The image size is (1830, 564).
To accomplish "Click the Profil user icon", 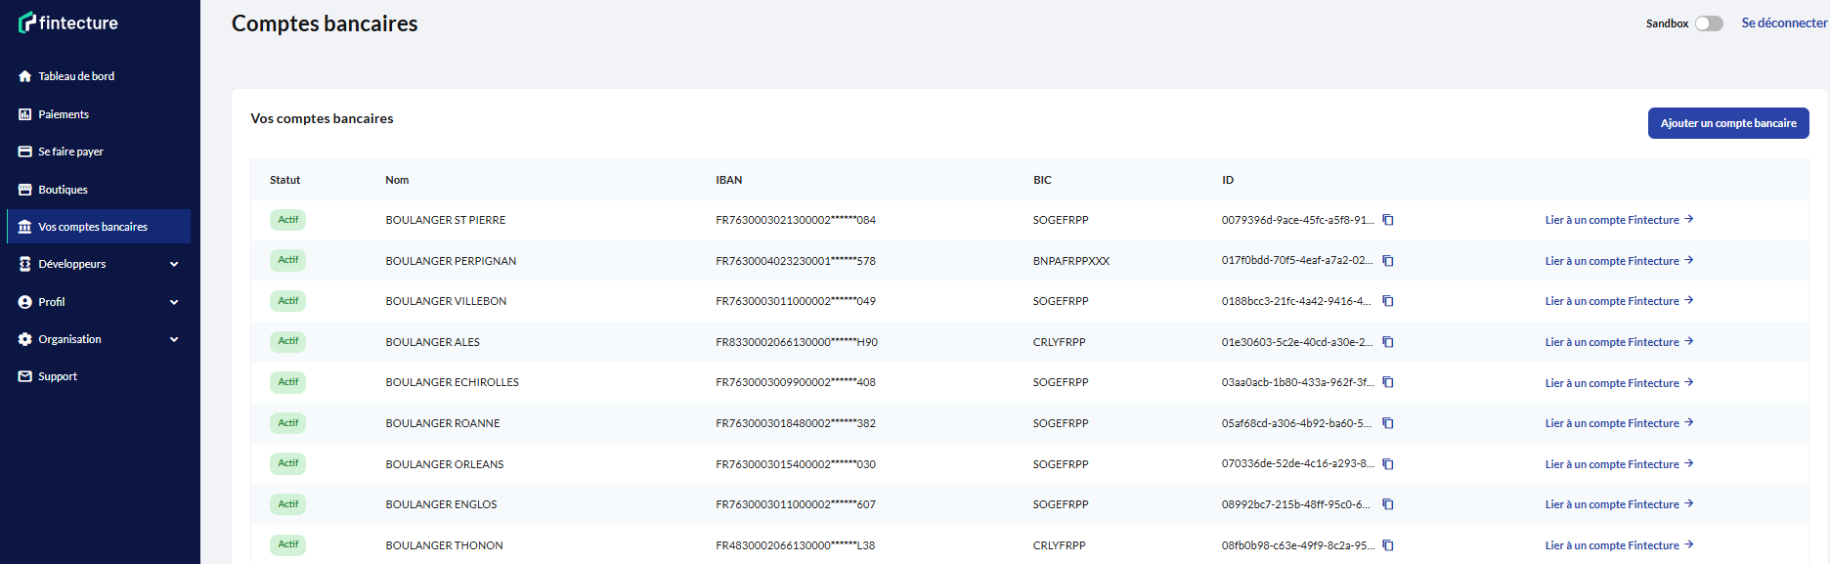I will (x=25, y=302).
